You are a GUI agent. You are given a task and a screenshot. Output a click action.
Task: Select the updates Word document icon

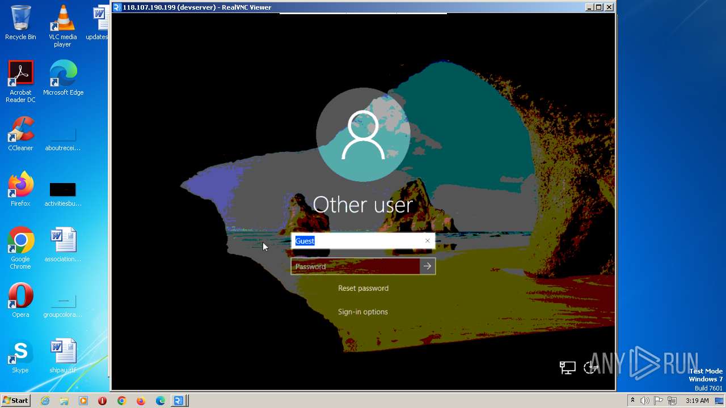click(x=99, y=23)
